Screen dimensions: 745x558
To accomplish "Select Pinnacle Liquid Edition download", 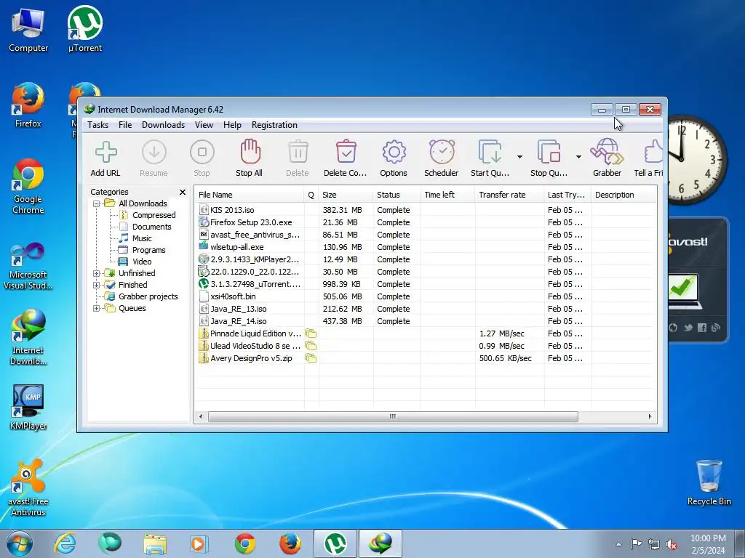I will pyautogui.click(x=425, y=333).
